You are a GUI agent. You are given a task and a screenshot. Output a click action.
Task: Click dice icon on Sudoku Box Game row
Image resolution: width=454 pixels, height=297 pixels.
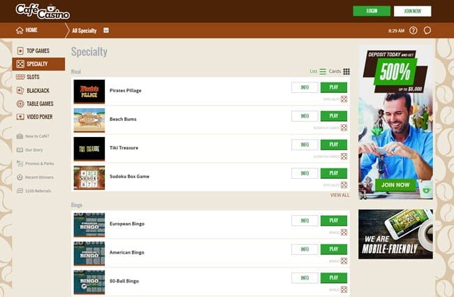(x=344, y=185)
